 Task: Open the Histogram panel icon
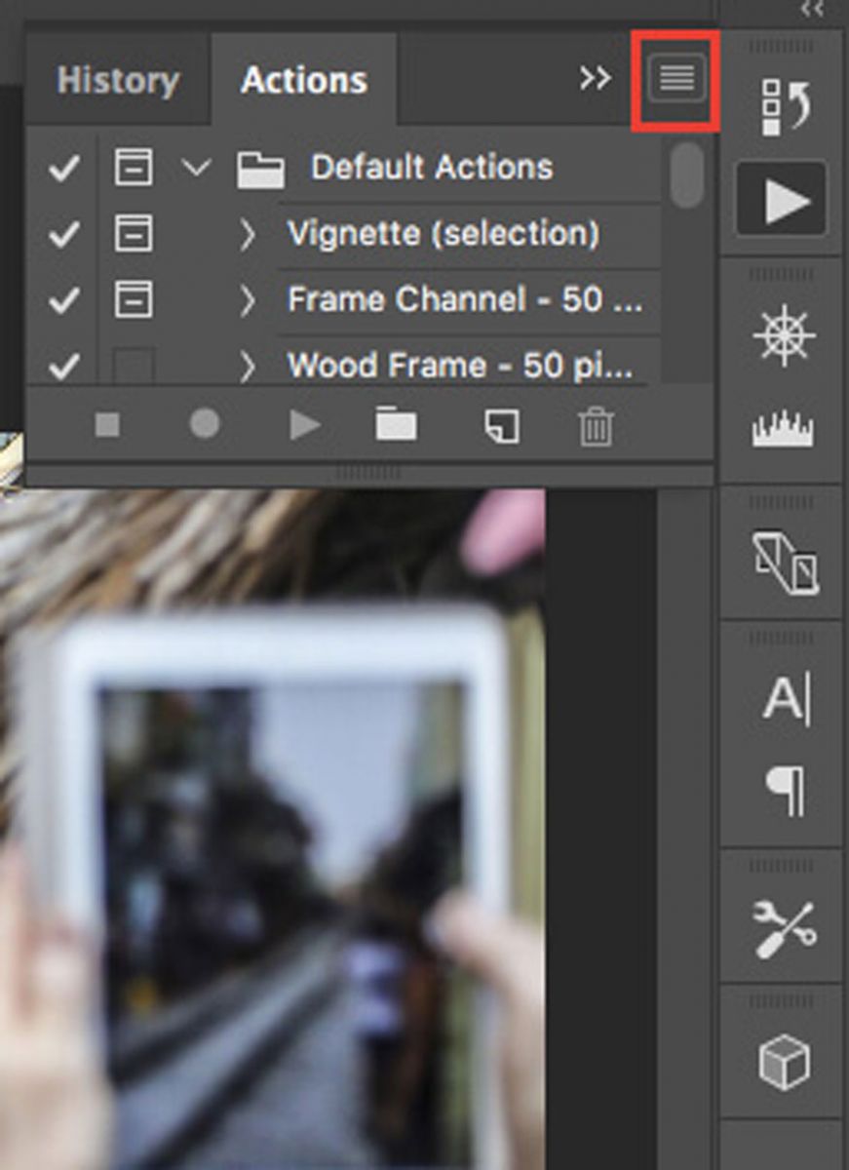click(783, 430)
